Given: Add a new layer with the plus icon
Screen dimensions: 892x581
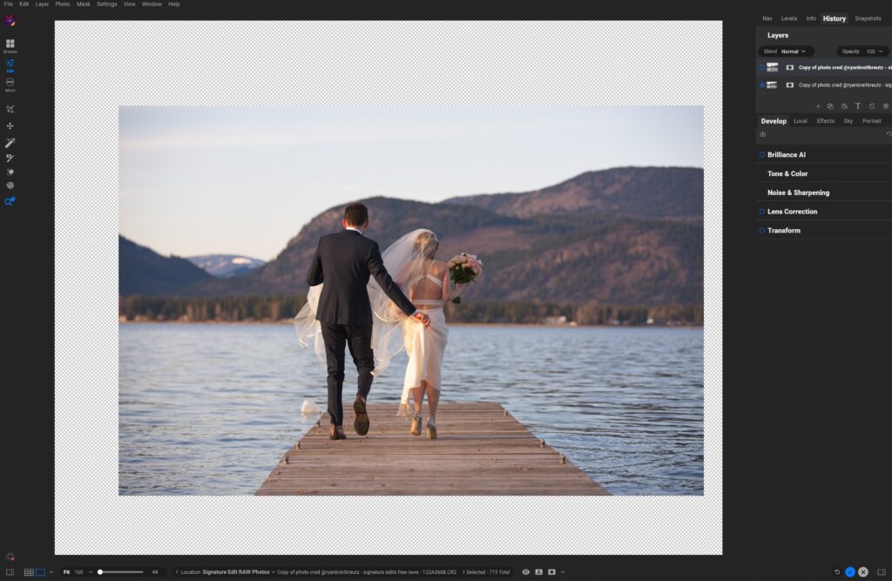Looking at the screenshot, I should [818, 106].
